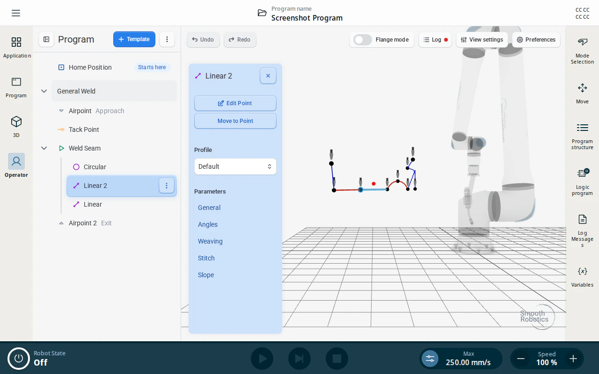
Task: Click the highlighted blue waypoint in 3D path
Action: click(x=360, y=190)
